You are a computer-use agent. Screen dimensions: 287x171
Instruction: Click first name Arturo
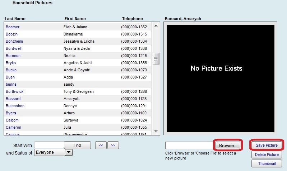69,113
